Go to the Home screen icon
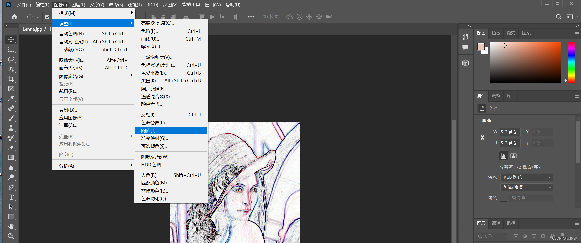The image size is (581, 243). point(14,17)
